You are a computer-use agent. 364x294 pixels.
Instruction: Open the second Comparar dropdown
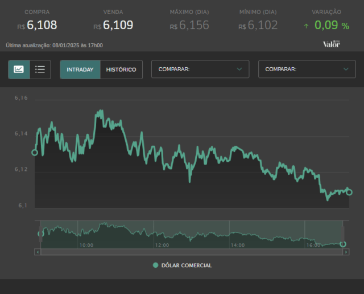click(x=307, y=69)
